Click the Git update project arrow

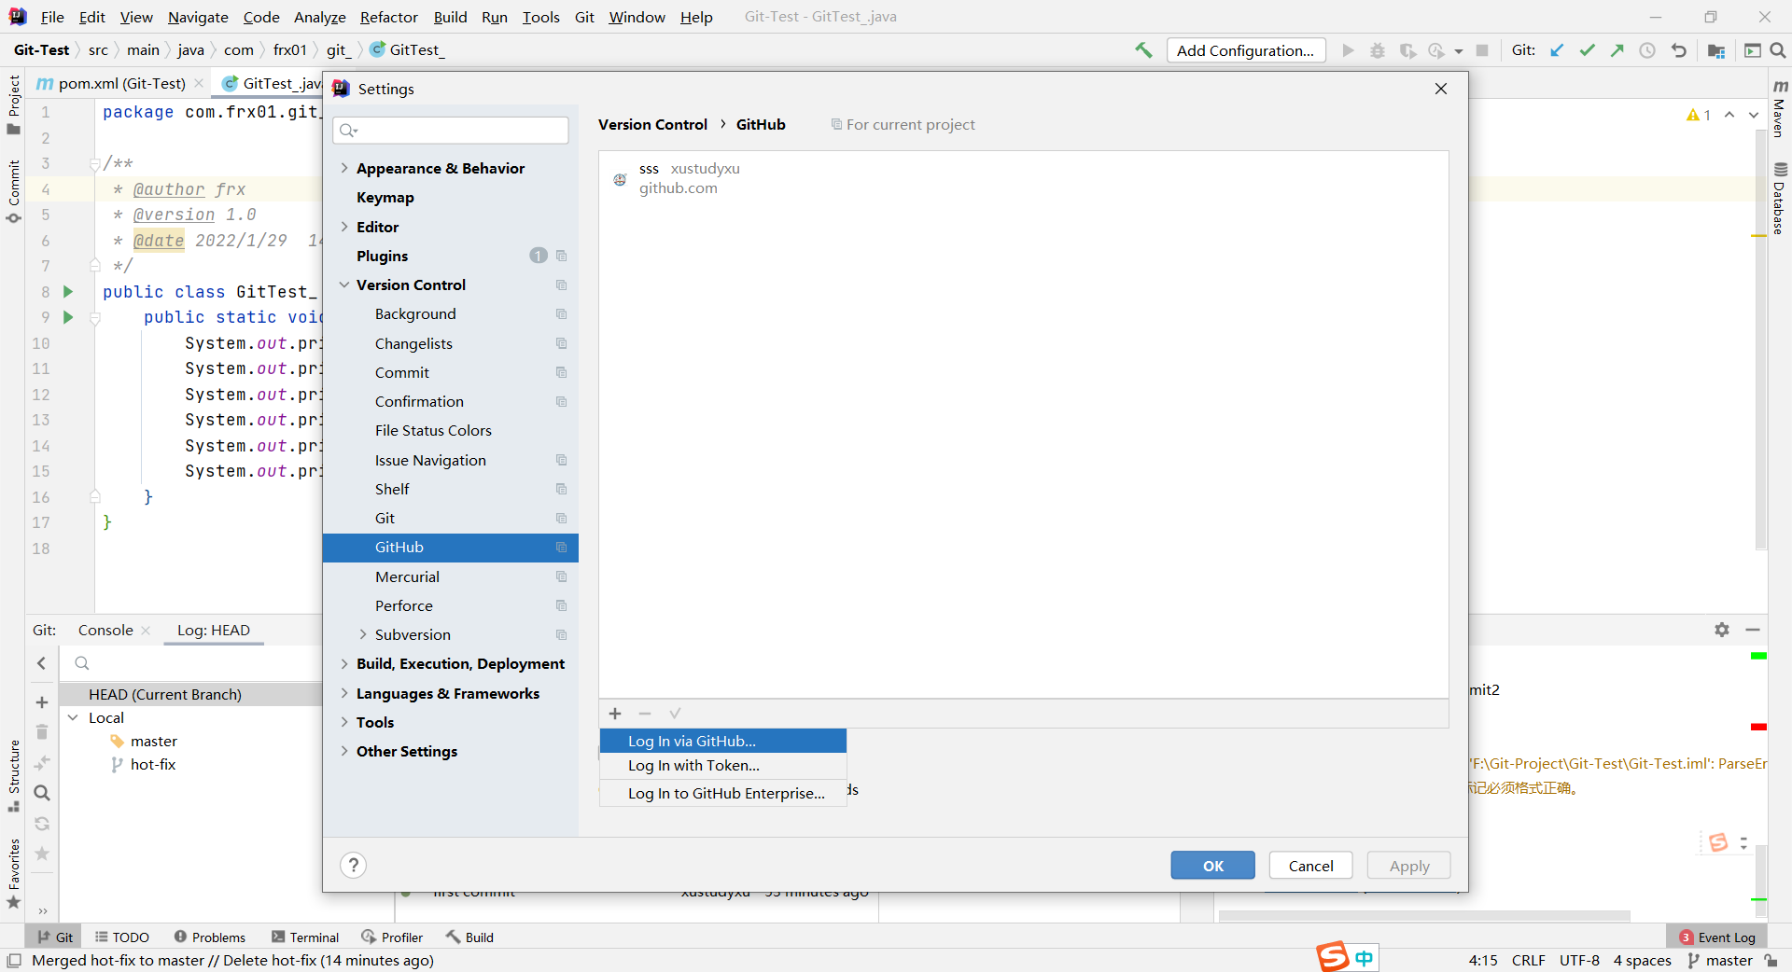pyautogui.click(x=1557, y=50)
